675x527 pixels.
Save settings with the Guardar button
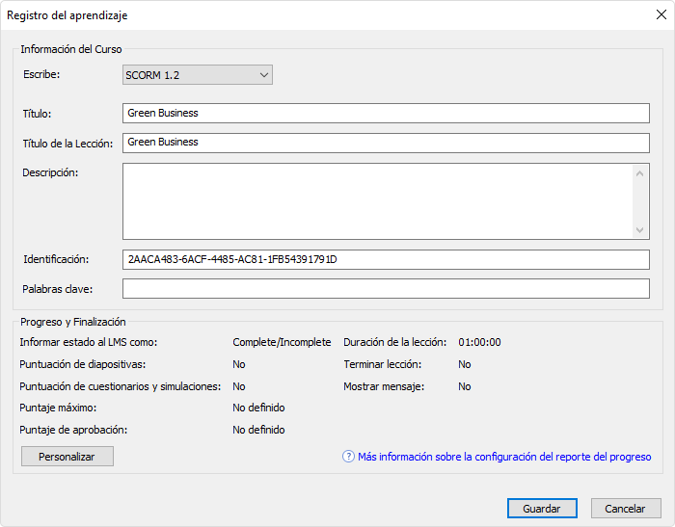542,509
